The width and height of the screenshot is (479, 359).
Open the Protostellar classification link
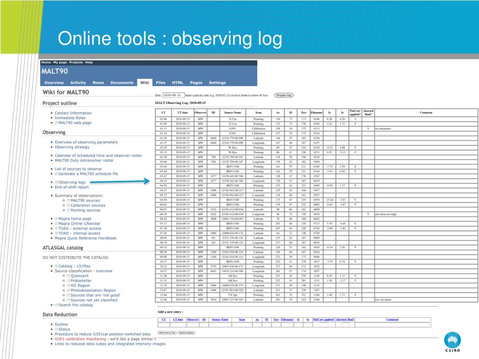[80, 281]
